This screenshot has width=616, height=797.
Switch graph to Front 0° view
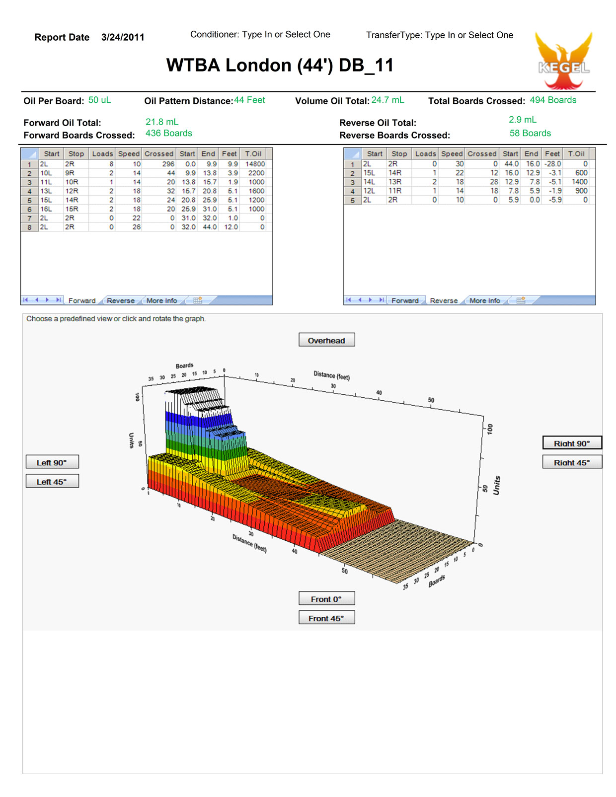point(326,599)
